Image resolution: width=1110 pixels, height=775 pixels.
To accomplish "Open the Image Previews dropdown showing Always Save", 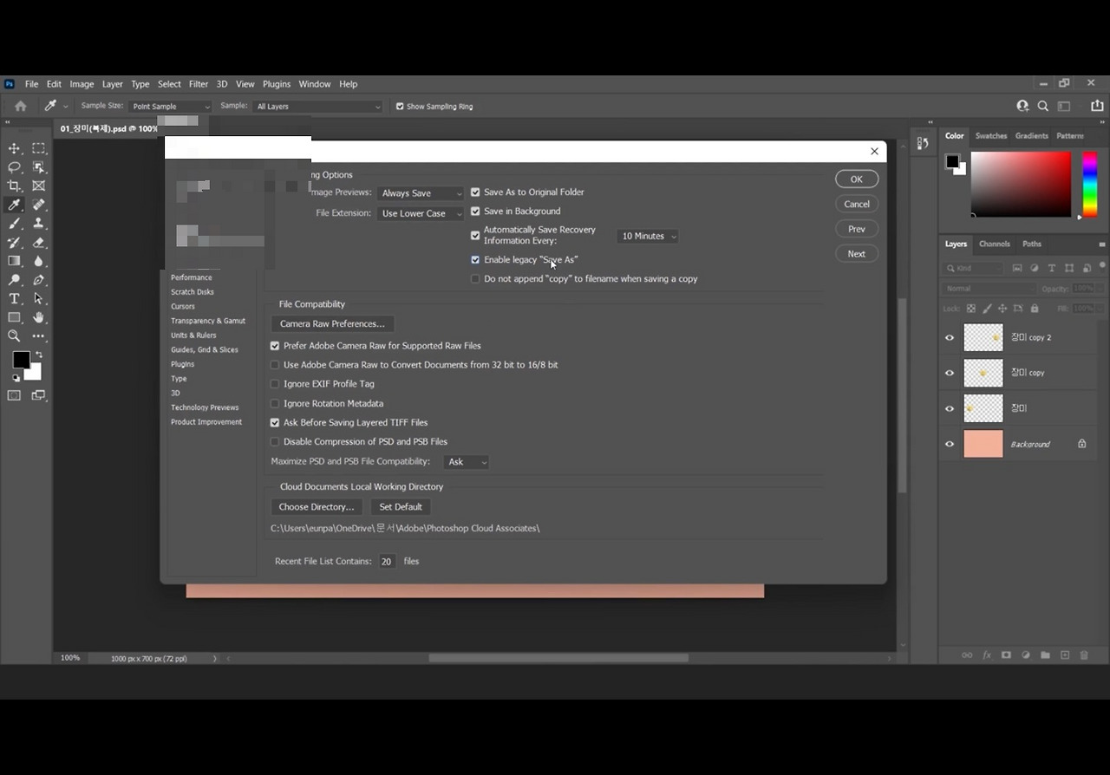I will (421, 193).
